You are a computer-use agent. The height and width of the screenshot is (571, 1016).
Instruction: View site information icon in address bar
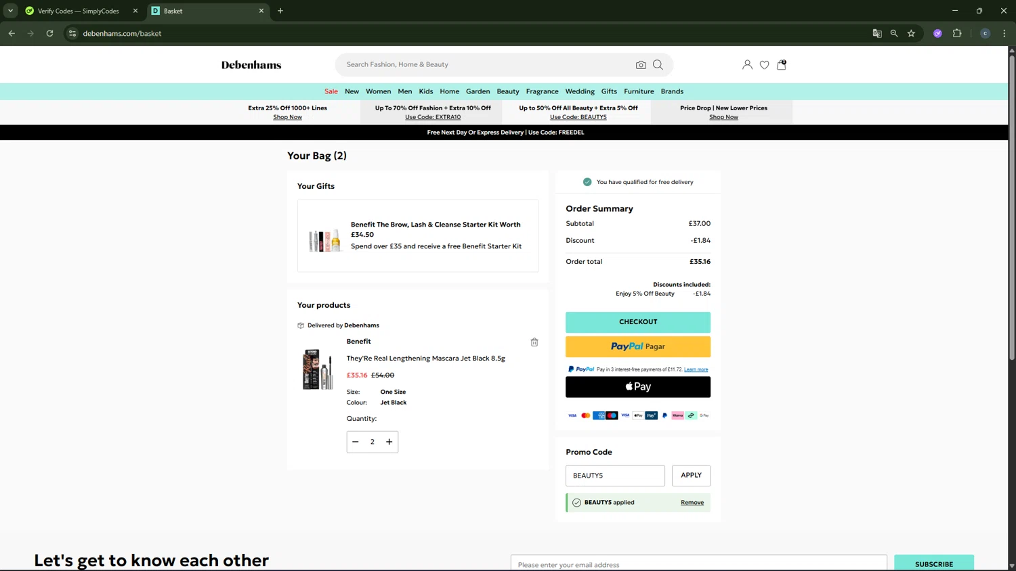pyautogui.click(x=72, y=33)
